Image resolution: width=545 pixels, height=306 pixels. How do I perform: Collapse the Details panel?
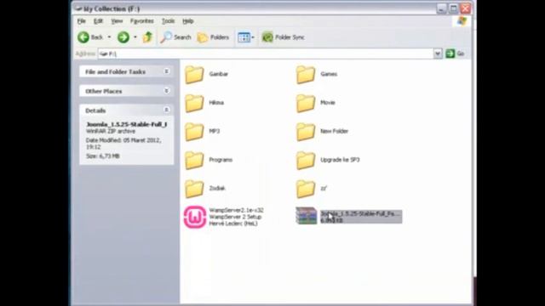point(167,110)
